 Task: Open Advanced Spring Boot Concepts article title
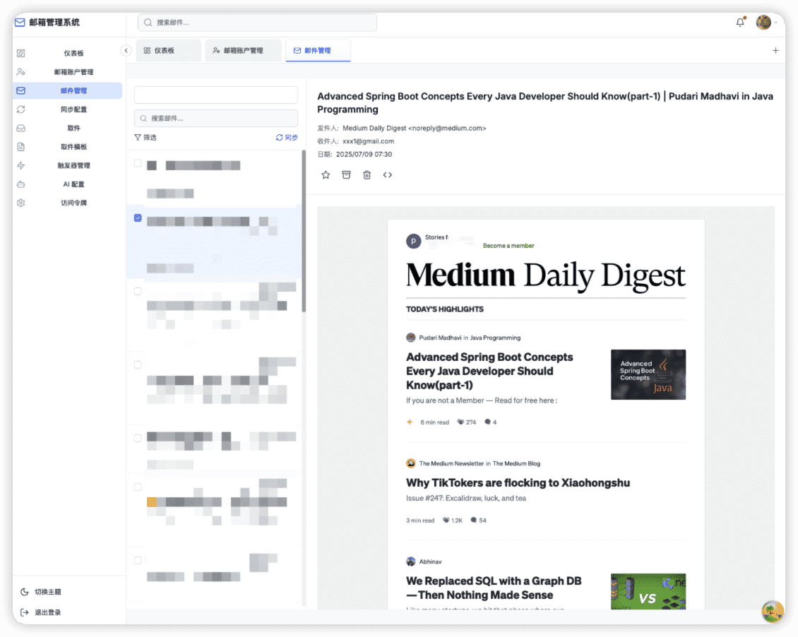click(x=489, y=371)
